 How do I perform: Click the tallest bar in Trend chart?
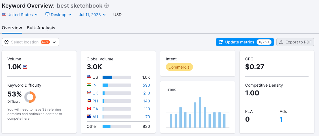coord(200,112)
